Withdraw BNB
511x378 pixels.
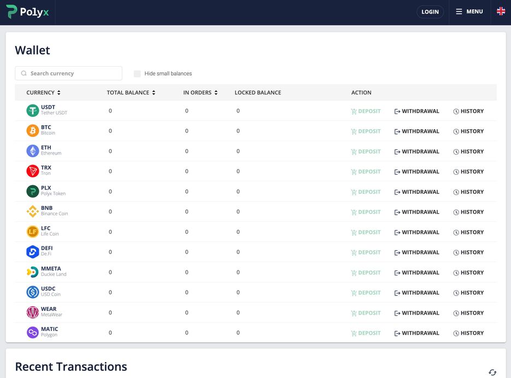coord(417,212)
